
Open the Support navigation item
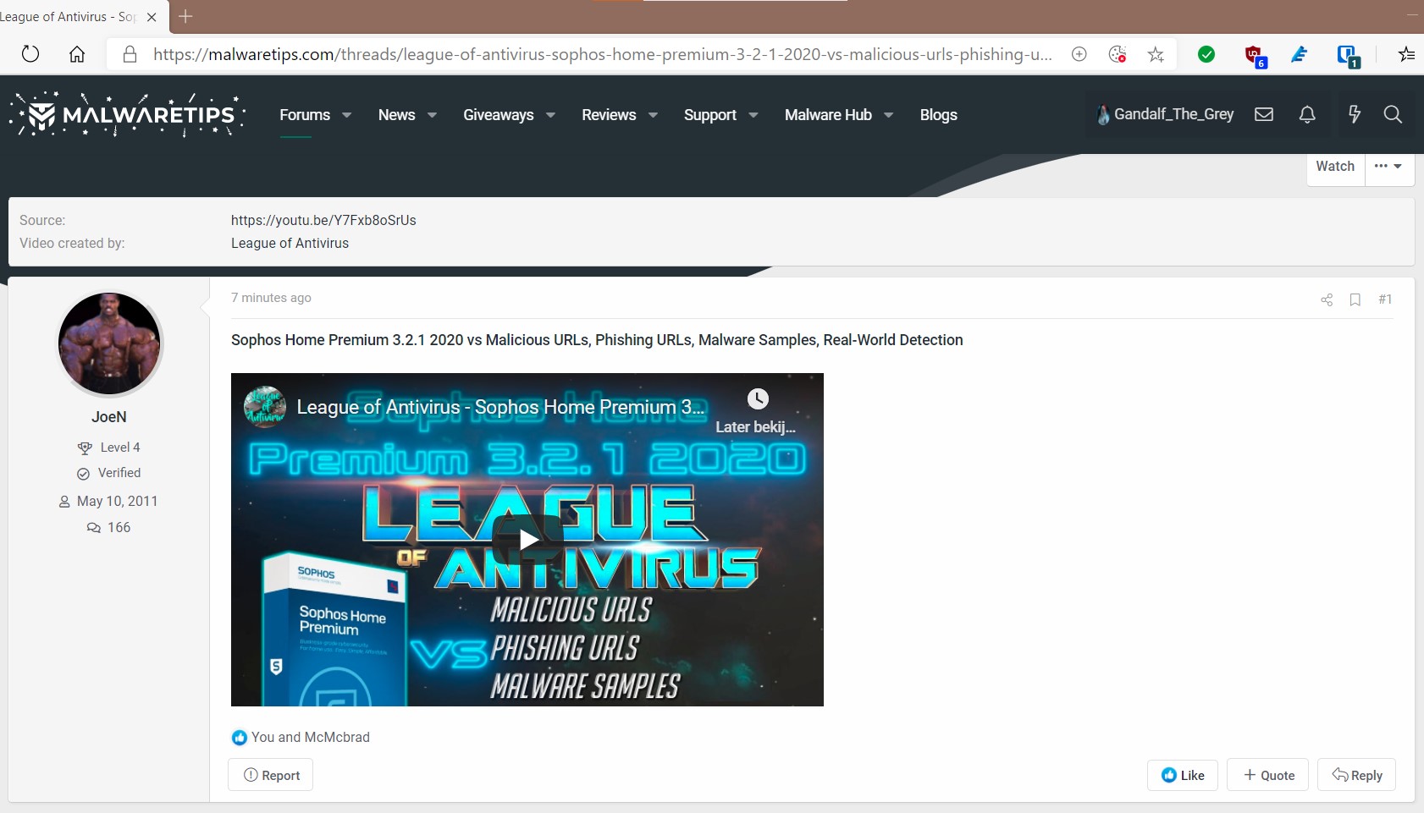coord(710,115)
